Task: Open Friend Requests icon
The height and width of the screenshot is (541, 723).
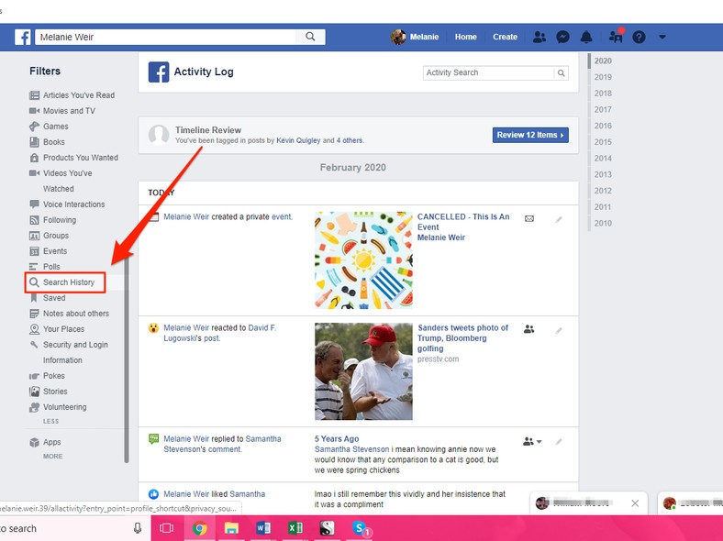Action: [x=539, y=37]
